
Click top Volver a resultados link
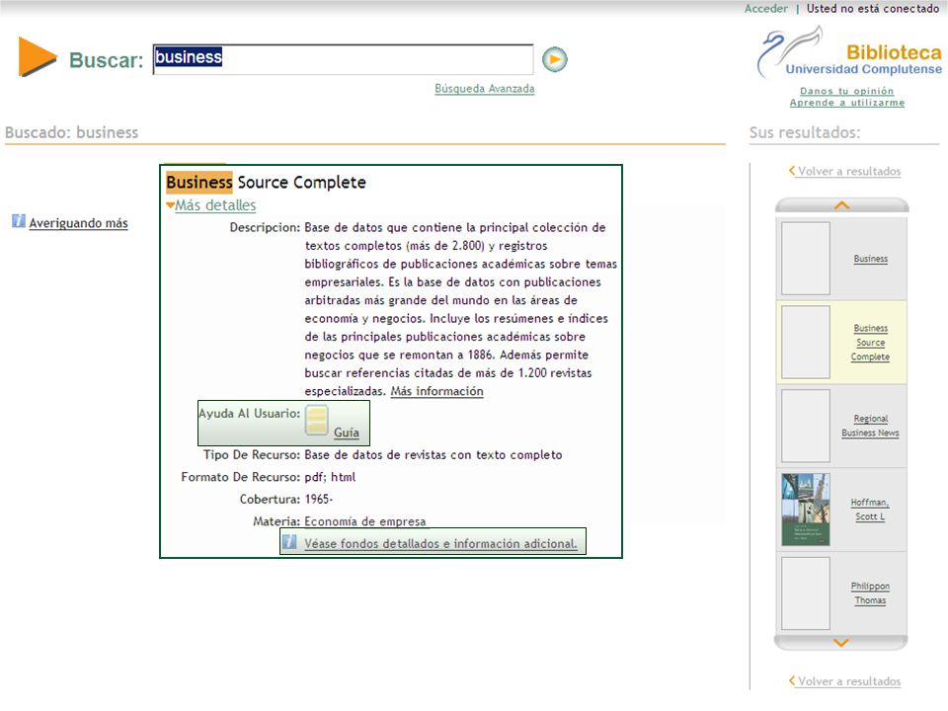(844, 171)
